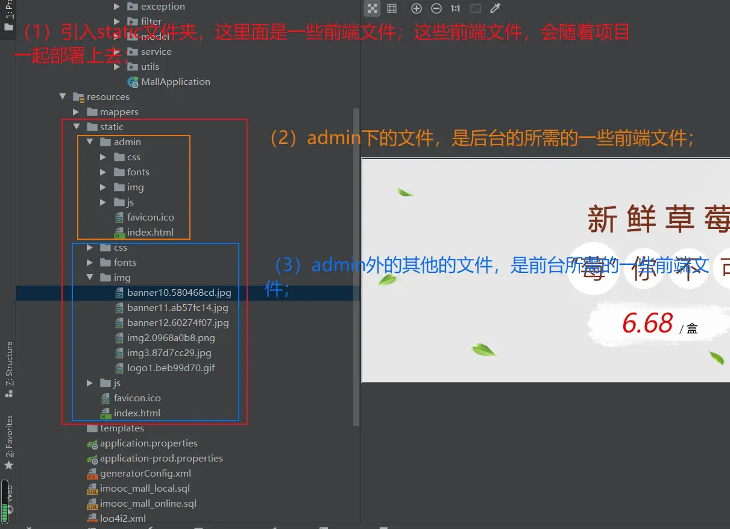Click the Spring leaf icon of application.properties
Viewport: 730px width, 529px height.
click(92, 444)
